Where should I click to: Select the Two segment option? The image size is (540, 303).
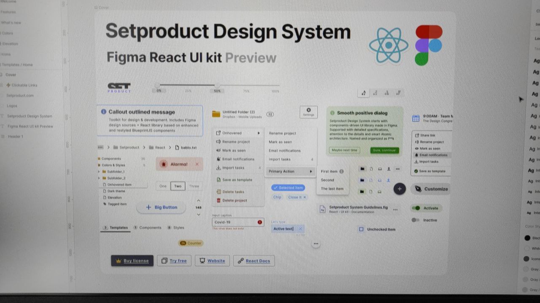(178, 186)
